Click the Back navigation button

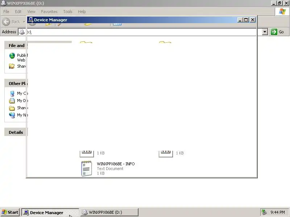point(11,22)
